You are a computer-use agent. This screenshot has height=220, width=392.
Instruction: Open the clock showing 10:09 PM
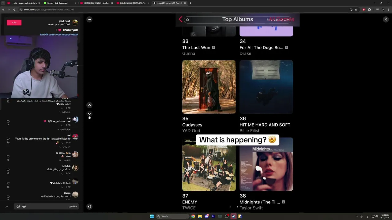(385, 216)
